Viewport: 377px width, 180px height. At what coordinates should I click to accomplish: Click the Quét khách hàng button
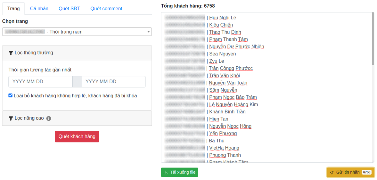tap(77, 136)
